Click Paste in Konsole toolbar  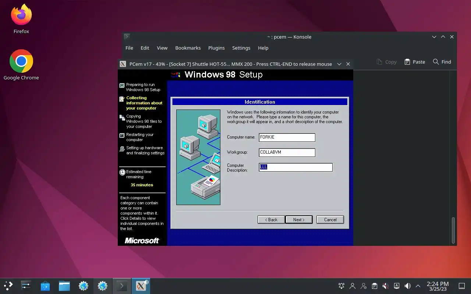(x=415, y=62)
